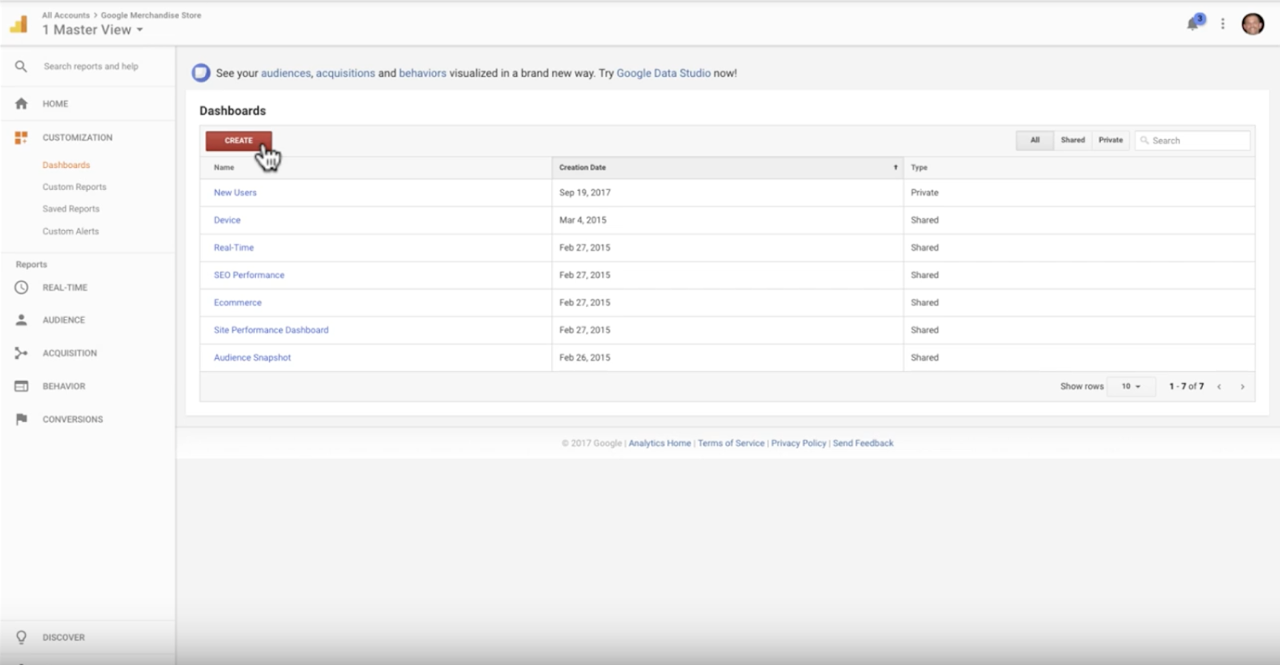
Task: Click the Real-Time clock icon
Action: pyautogui.click(x=21, y=288)
